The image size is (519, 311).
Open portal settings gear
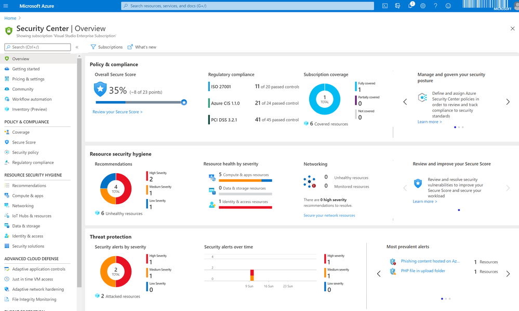coord(423,6)
